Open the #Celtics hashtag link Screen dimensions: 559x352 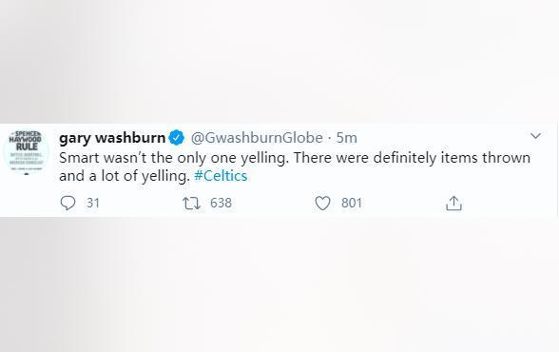(x=221, y=176)
